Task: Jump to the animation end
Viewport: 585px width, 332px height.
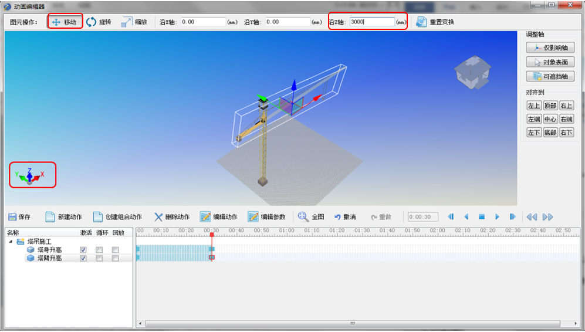Action: click(x=512, y=217)
